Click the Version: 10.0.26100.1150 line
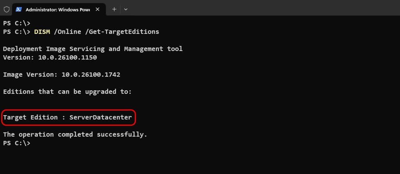Screen dimensions: 400x174 click(x=50, y=58)
